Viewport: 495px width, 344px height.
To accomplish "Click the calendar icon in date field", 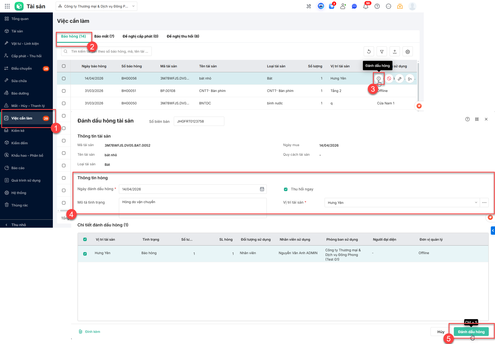I will coord(262,189).
